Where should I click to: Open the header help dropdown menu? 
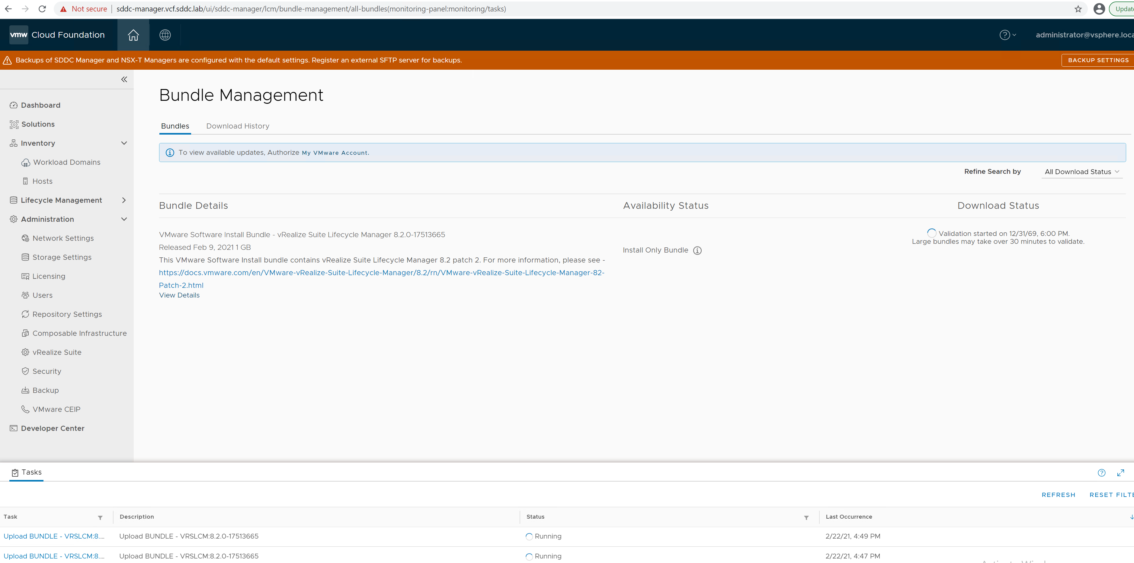(1007, 35)
